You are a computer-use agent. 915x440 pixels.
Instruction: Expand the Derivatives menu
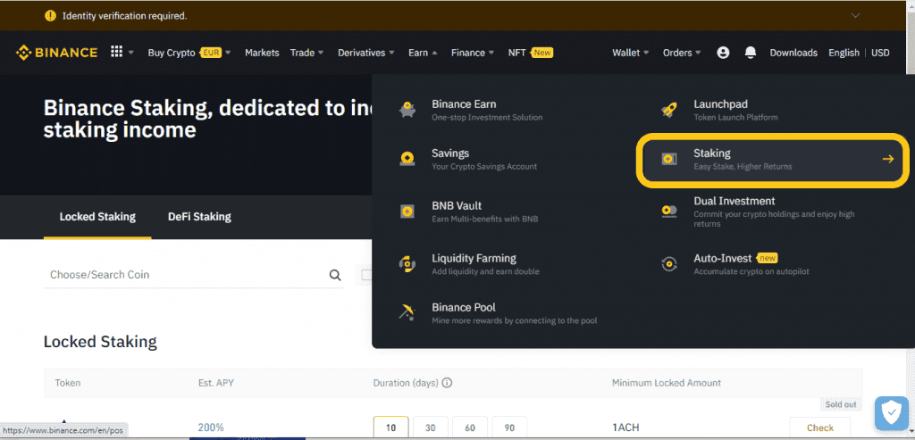[365, 53]
